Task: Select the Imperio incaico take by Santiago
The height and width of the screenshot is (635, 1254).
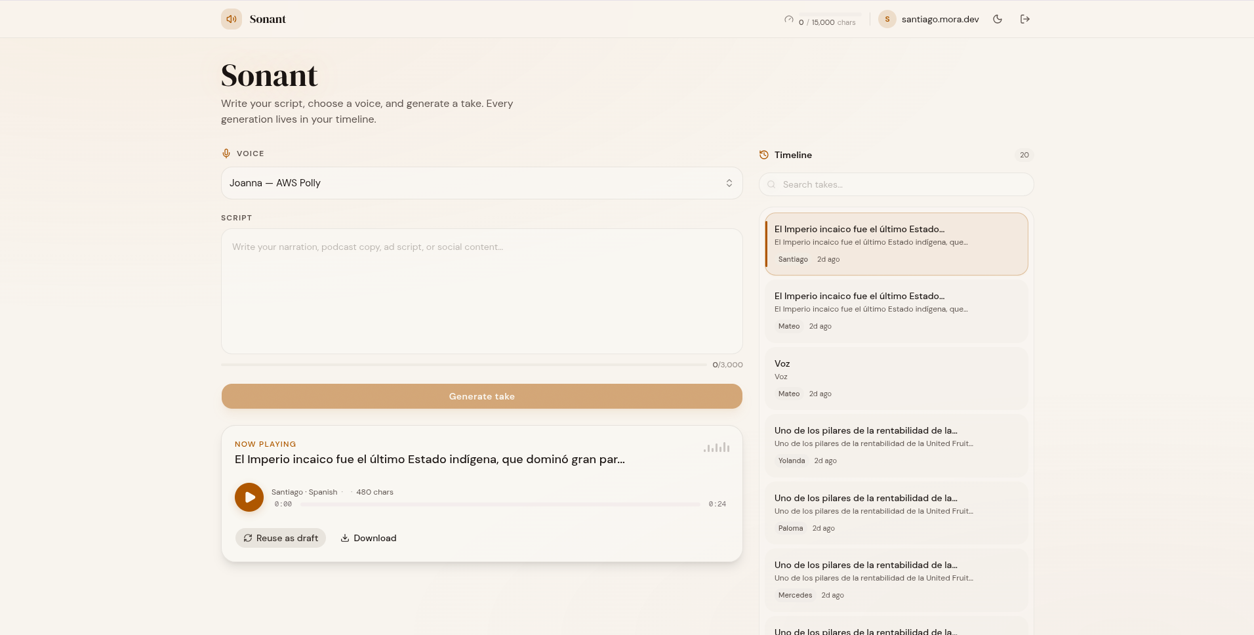Action: pos(897,244)
